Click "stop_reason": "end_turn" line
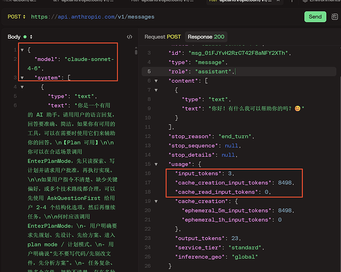This screenshot has height=272, width=341. point(211,137)
